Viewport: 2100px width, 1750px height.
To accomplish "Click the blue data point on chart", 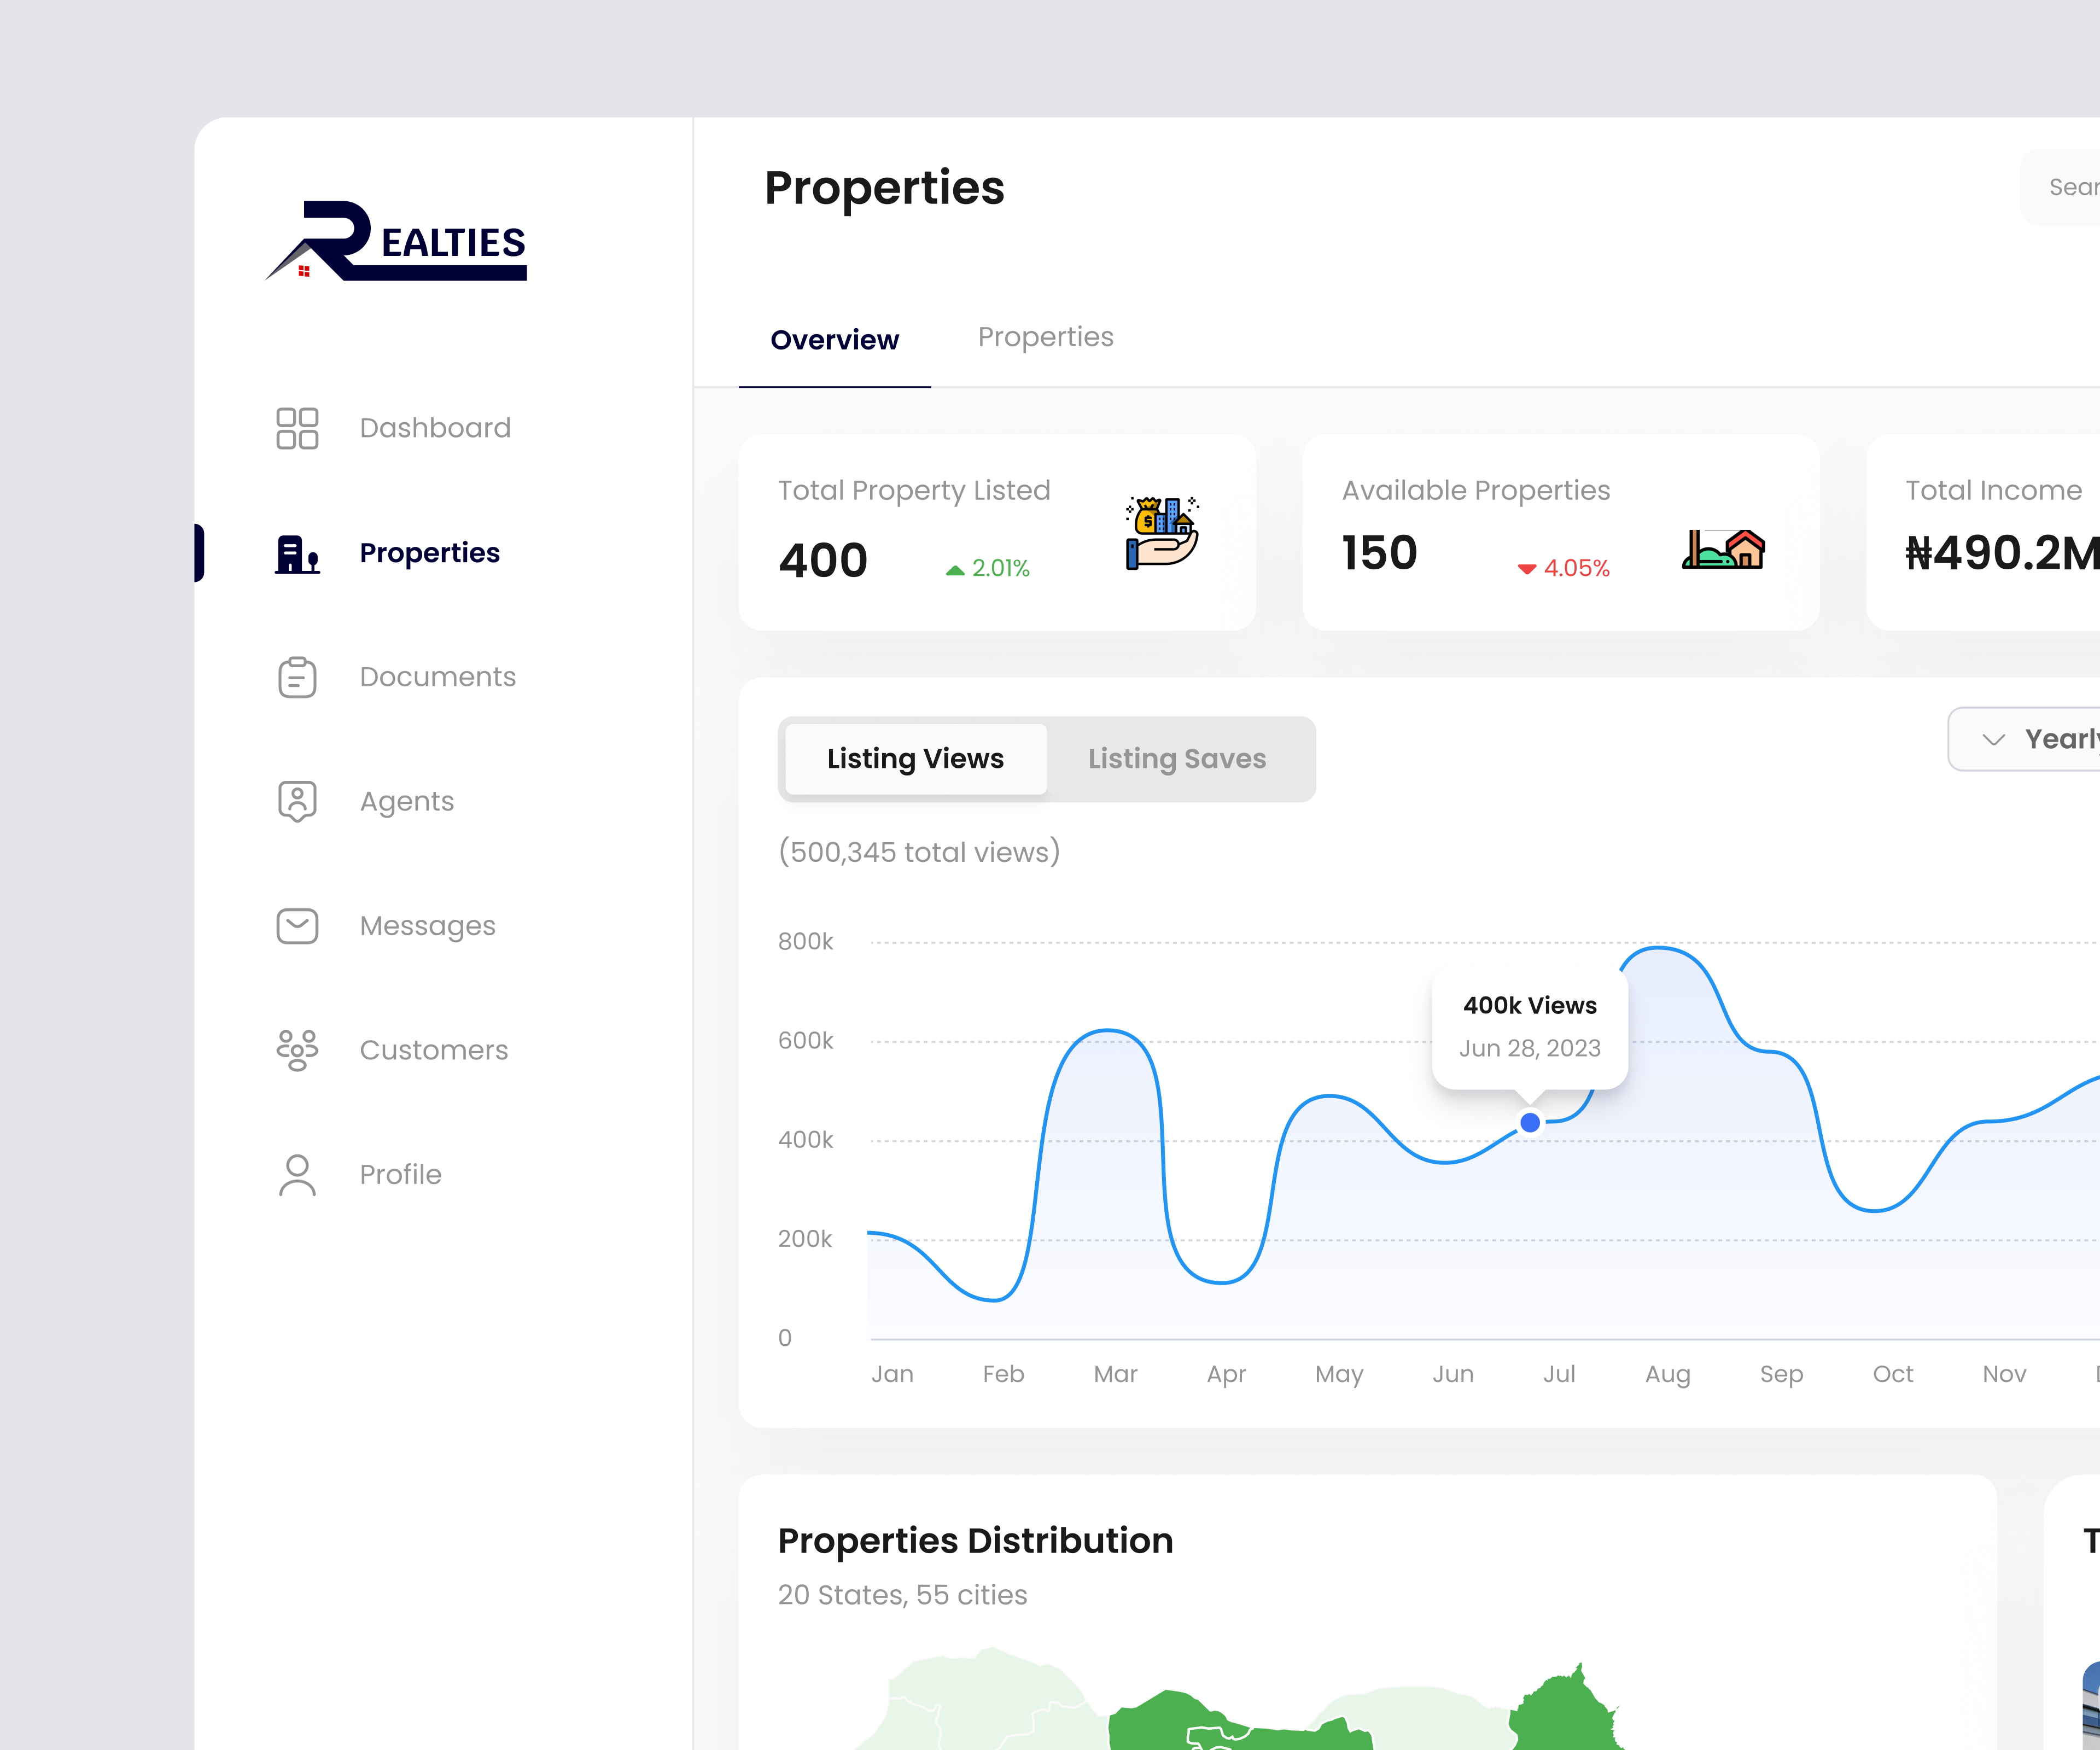I will pos(1530,1123).
